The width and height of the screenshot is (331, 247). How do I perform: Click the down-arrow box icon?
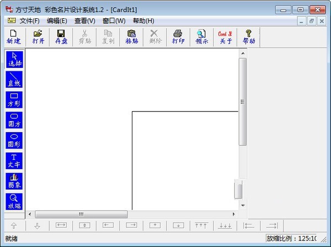pos(178,225)
